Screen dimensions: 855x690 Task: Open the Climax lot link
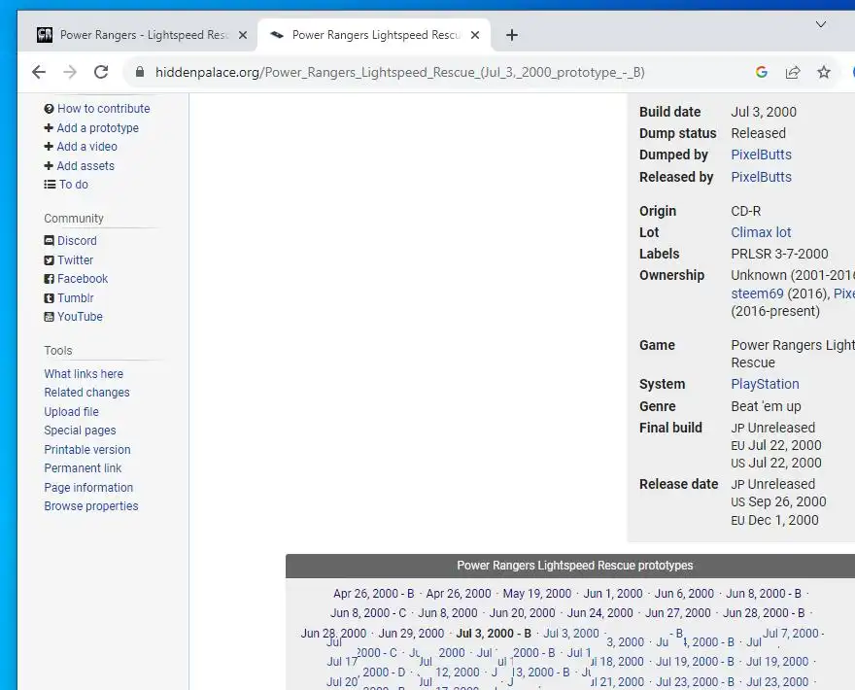tap(761, 232)
